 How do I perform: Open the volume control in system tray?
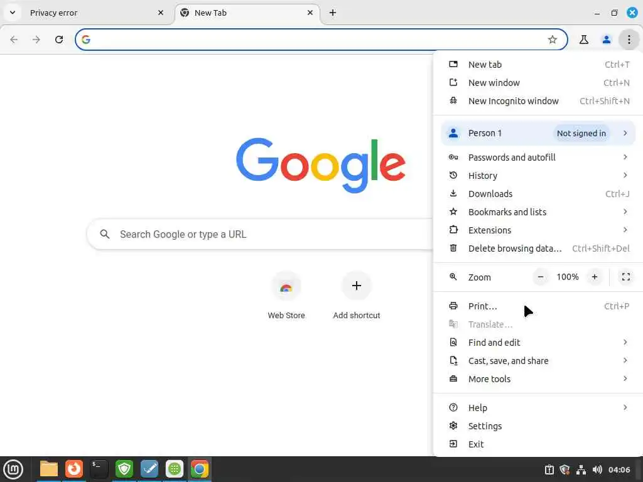(x=597, y=469)
